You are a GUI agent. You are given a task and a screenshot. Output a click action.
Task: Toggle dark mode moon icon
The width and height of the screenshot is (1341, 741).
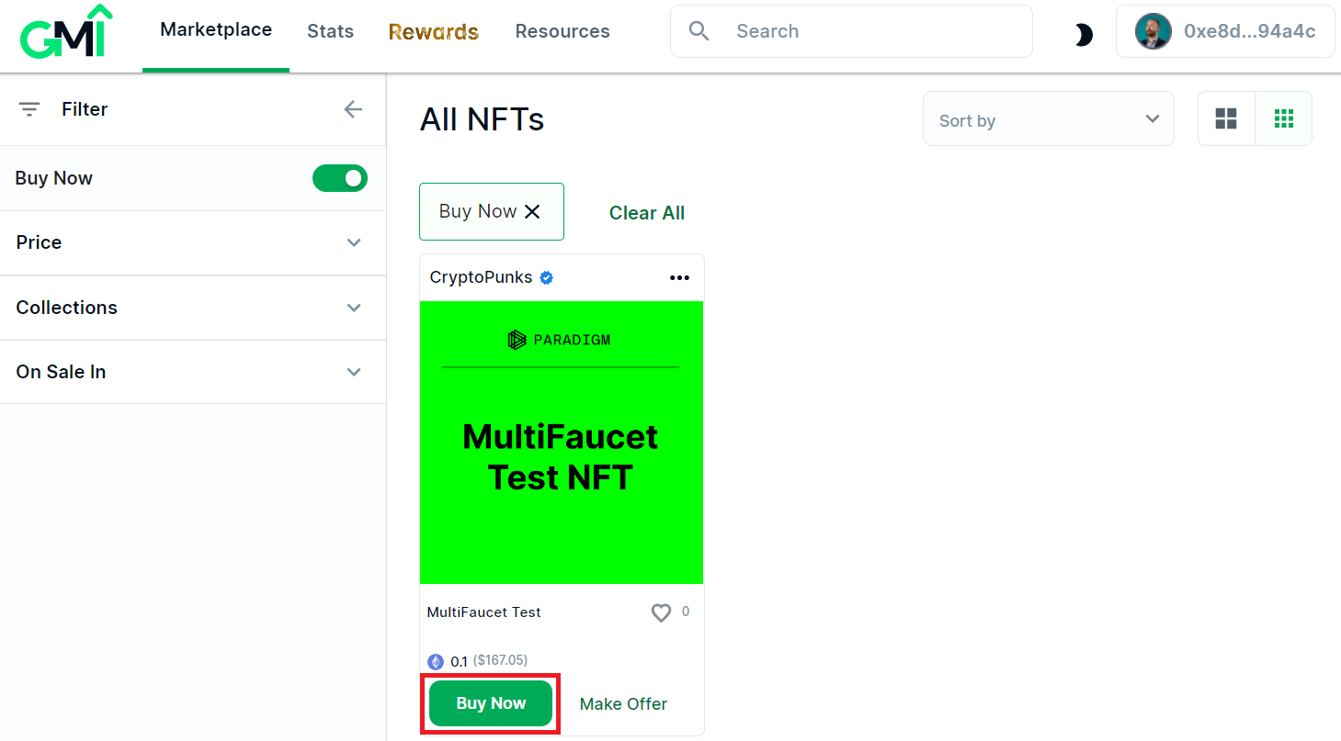coord(1084,35)
